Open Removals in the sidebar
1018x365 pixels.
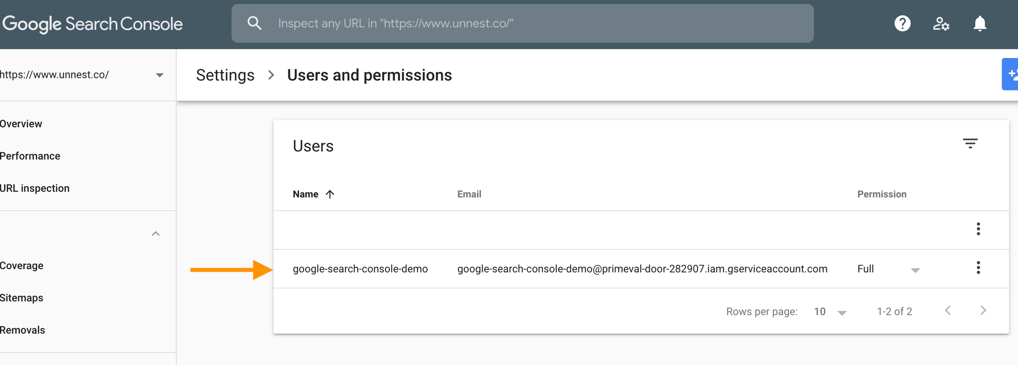(22, 330)
